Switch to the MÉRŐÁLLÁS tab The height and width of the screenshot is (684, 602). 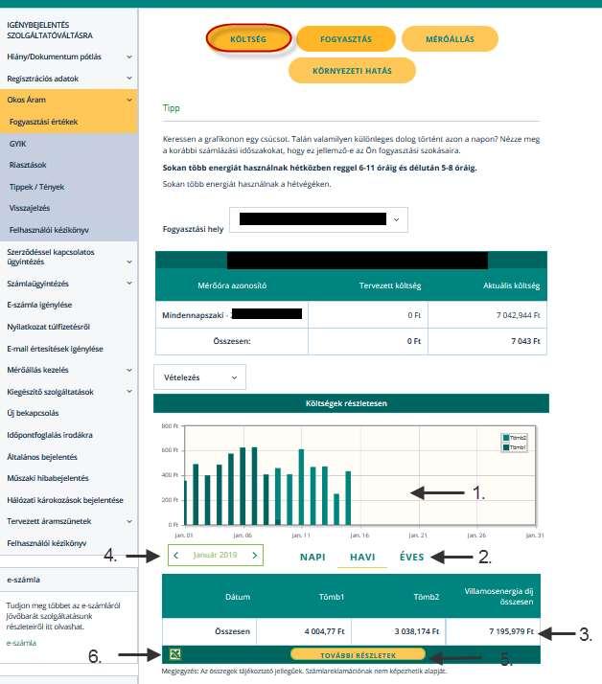click(450, 39)
